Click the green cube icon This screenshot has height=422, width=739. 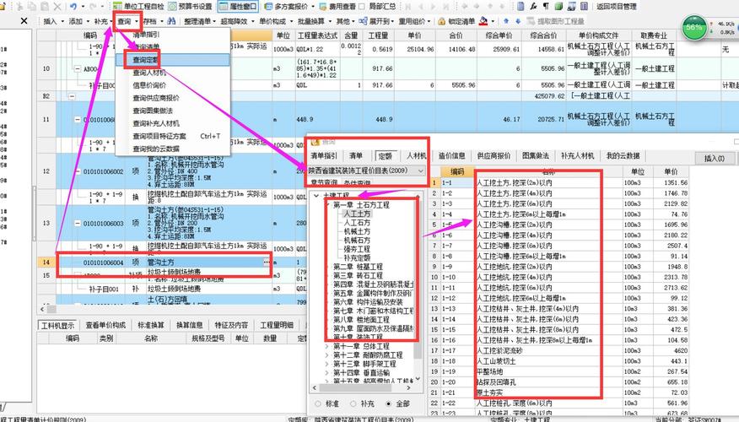pyautogui.click(x=558, y=6)
